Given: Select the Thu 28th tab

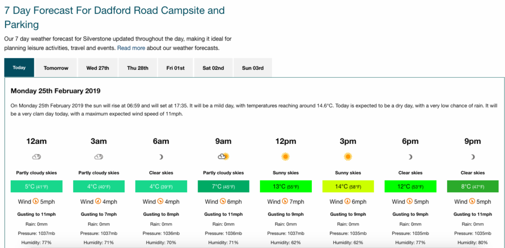Looking at the screenshot, I should click(x=138, y=68).
